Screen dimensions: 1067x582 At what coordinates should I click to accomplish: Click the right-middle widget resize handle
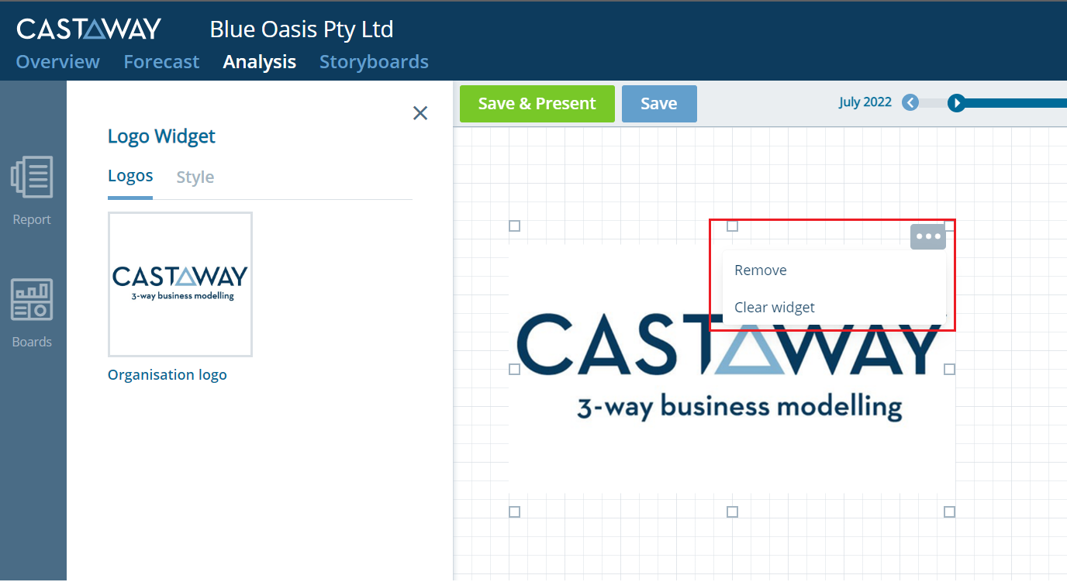(949, 369)
